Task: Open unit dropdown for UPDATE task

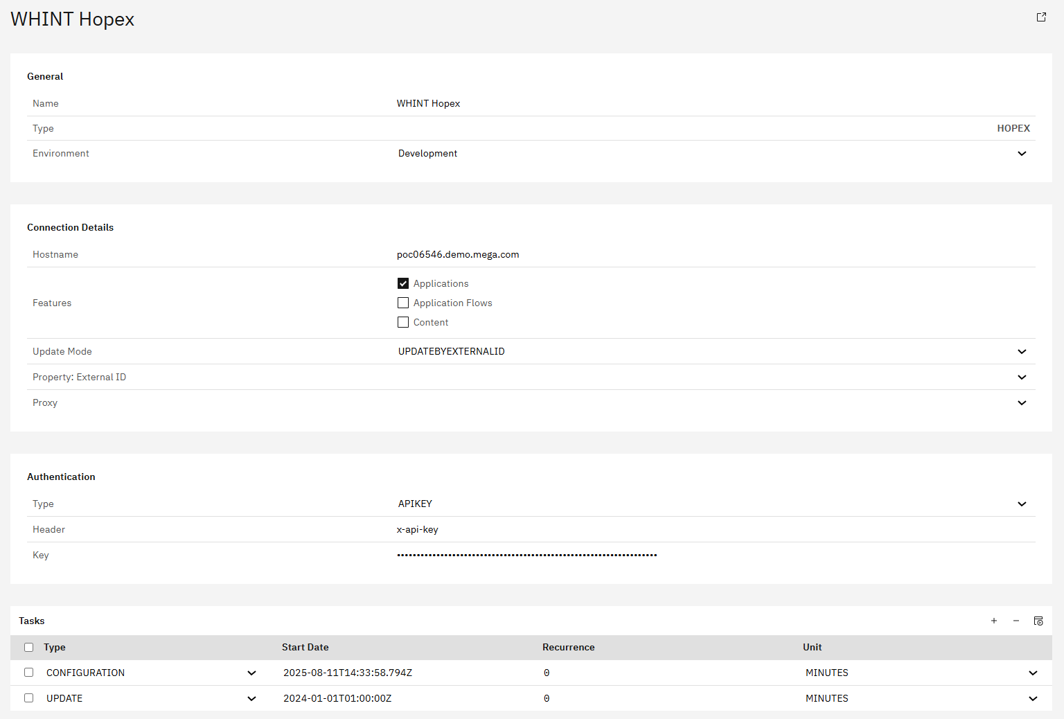Action: [x=922, y=698]
